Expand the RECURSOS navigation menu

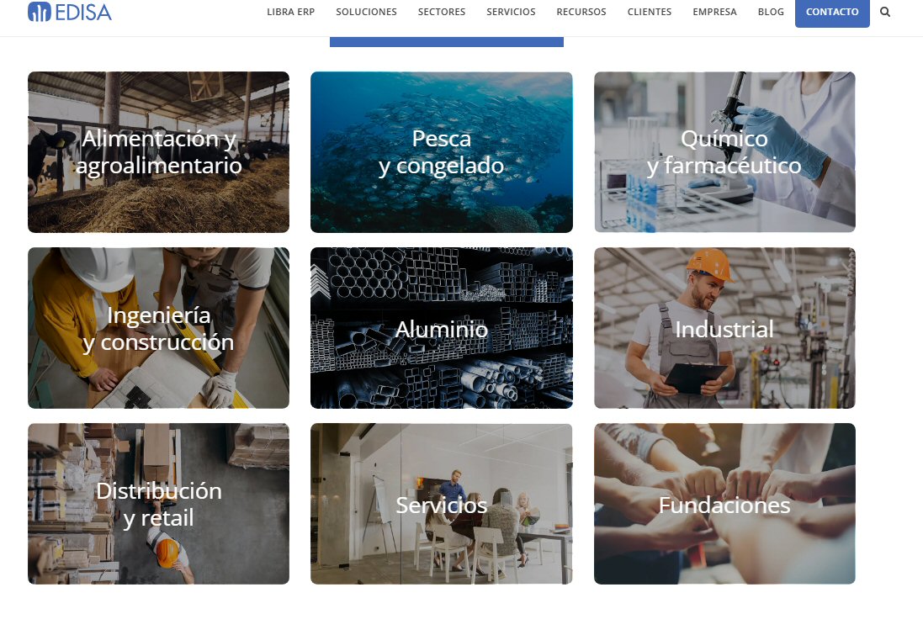[581, 12]
